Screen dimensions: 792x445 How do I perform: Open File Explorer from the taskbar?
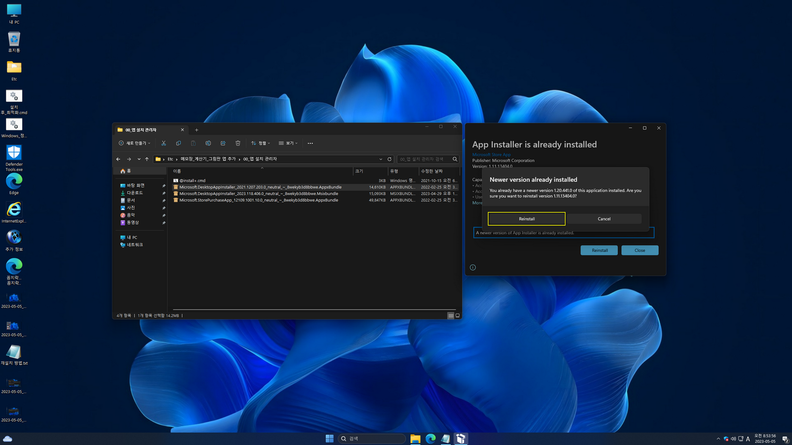pyautogui.click(x=416, y=438)
